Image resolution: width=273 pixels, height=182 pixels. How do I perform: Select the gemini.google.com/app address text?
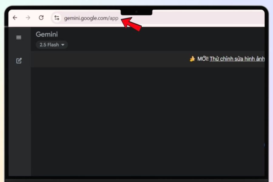tap(91, 18)
